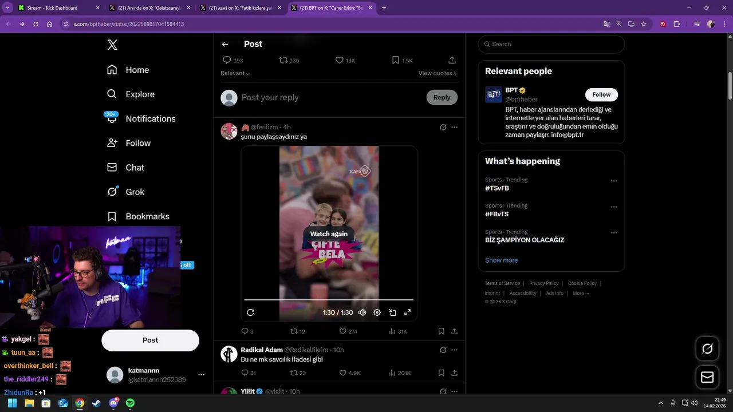Open Spotify from the taskbar
The width and height of the screenshot is (733, 412).
[130, 403]
